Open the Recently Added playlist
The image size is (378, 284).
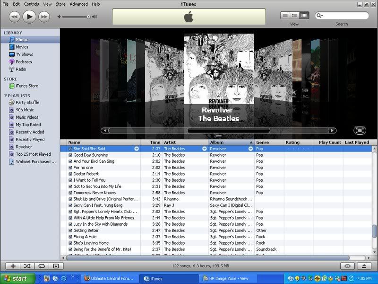(30, 132)
